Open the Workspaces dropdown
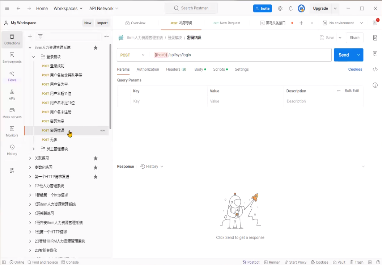The width and height of the screenshot is (382, 265). pyautogui.click(x=68, y=8)
